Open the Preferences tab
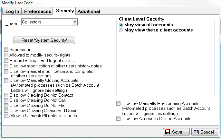 (38, 11)
